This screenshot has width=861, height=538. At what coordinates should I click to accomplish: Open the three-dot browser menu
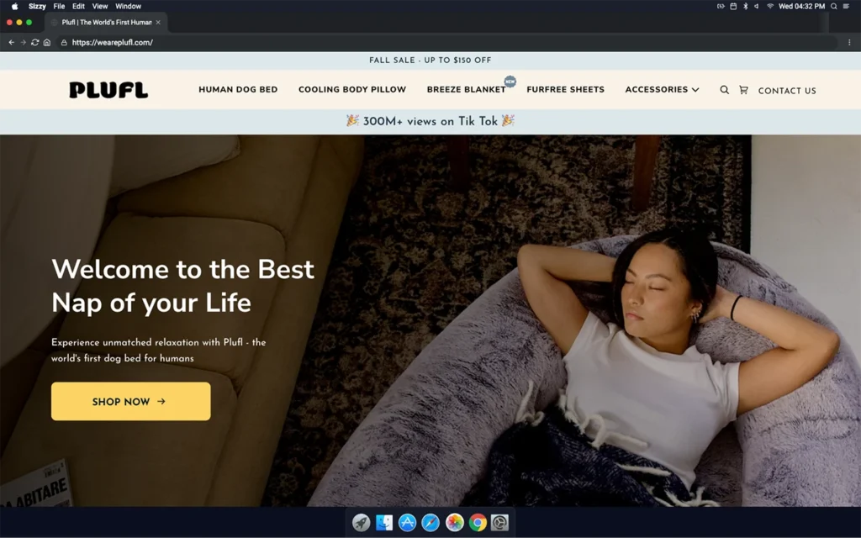(849, 42)
